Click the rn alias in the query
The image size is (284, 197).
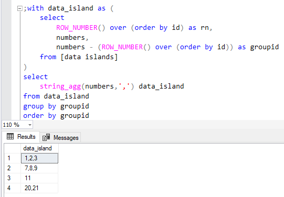(x=205, y=28)
